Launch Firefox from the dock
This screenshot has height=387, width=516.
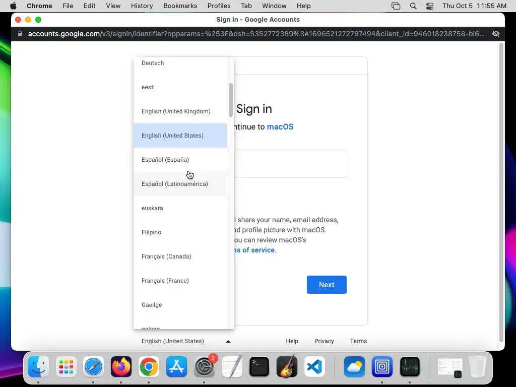tap(121, 367)
